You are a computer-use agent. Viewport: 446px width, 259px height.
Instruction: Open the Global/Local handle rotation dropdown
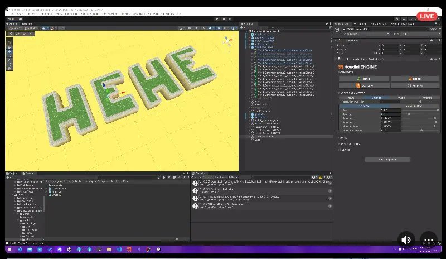[x=31, y=28]
